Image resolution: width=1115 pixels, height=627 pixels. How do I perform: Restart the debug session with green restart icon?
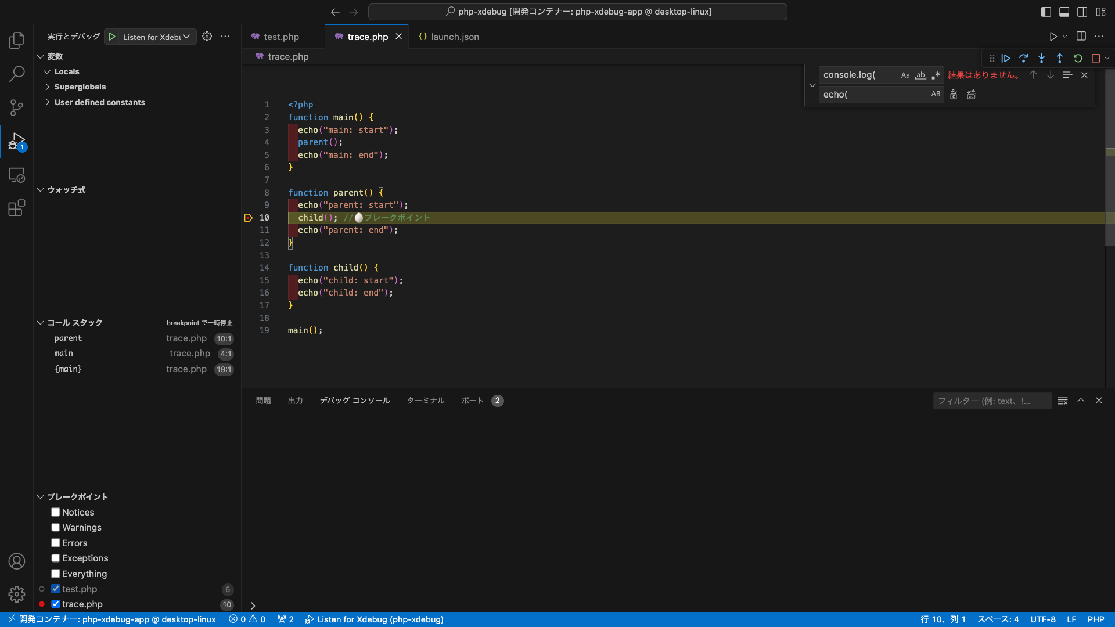click(x=1077, y=58)
